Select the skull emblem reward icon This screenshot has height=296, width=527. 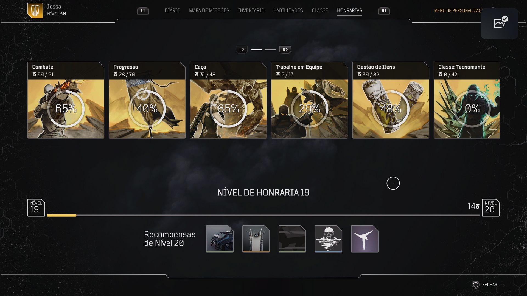point(329,239)
